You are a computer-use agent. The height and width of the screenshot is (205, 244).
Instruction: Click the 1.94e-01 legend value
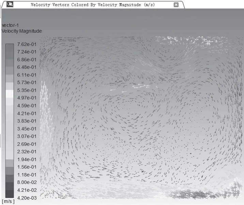pyautogui.click(x=27, y=159)
